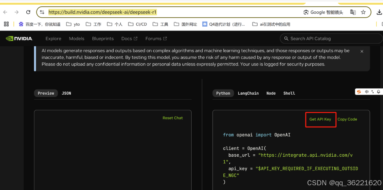Bookmark this page with the star icon
This screenshot has height=190, width=383.
tap(363, 12)
